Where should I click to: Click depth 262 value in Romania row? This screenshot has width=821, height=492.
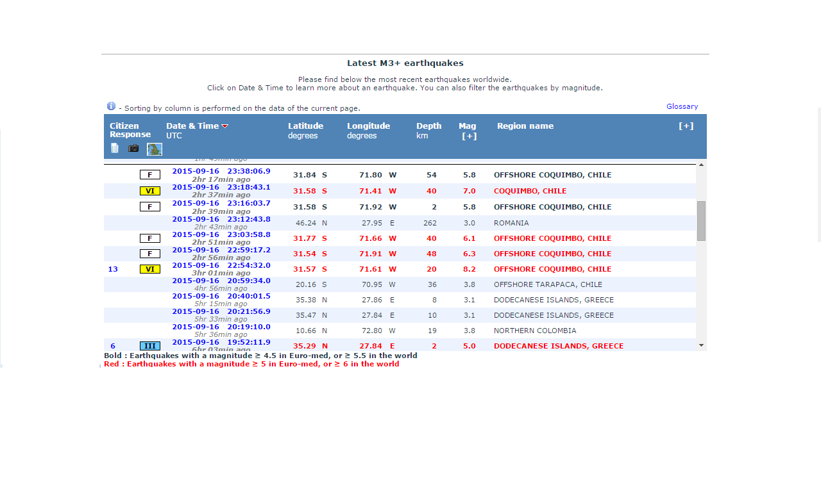430,223
